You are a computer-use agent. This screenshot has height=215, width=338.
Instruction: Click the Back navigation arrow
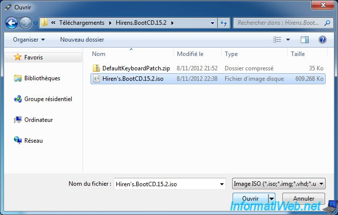pyautogui.click(x=11, y=23)
